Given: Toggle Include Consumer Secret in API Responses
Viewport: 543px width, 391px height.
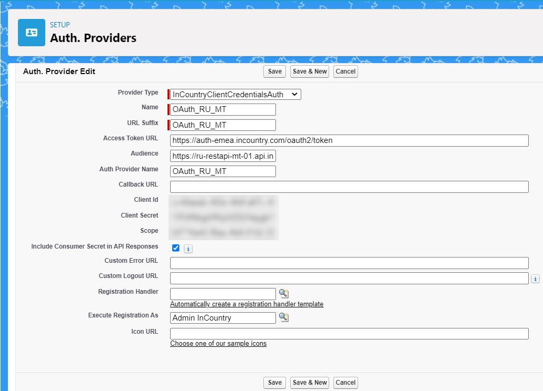Looking at the screenshot, I should coord(175,247).
